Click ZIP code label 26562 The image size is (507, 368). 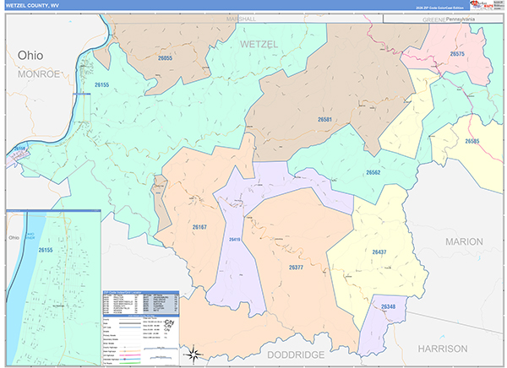373,172
